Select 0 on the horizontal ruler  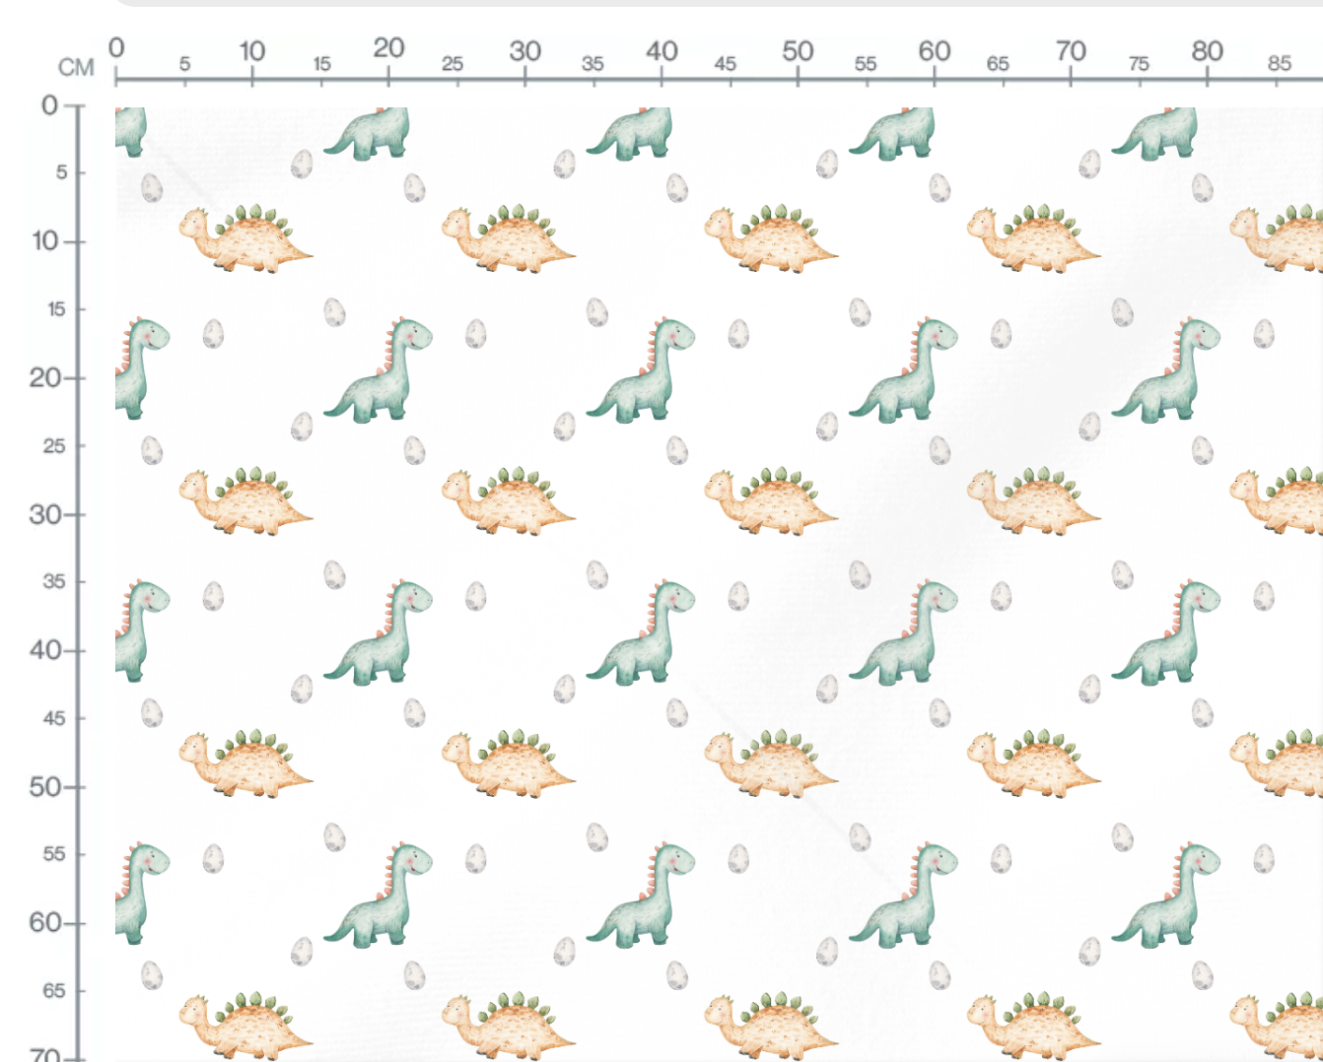116,47
